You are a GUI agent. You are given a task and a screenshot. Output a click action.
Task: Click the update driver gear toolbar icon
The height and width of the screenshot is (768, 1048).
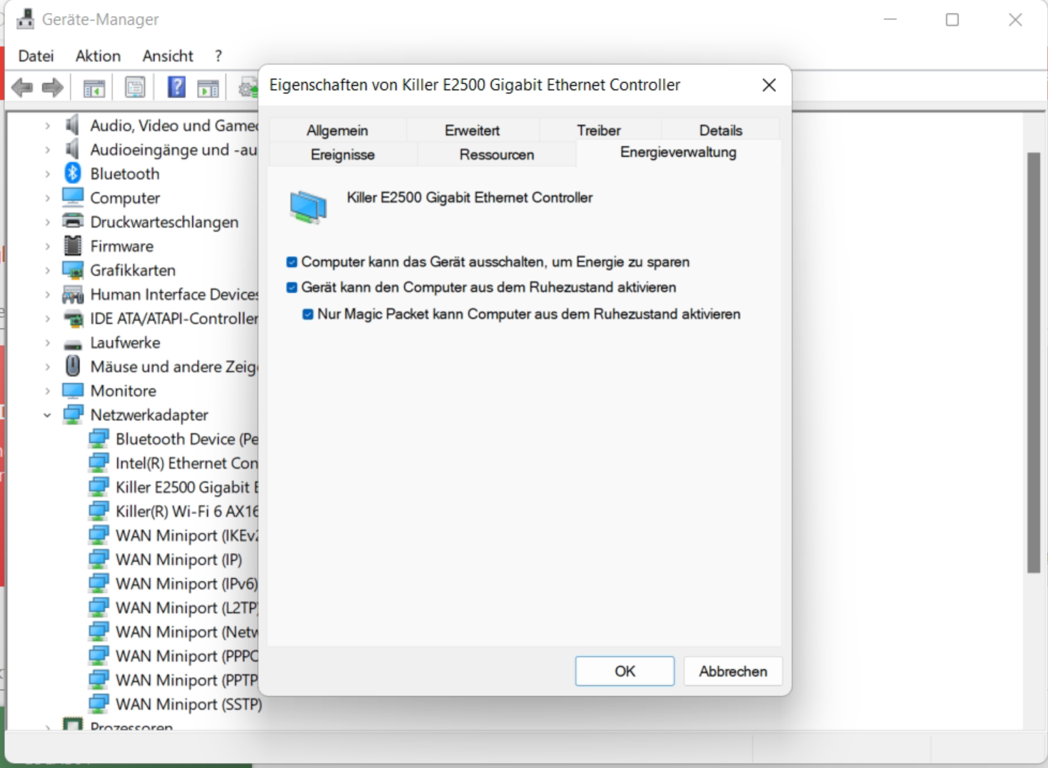(x=248, y=88)
